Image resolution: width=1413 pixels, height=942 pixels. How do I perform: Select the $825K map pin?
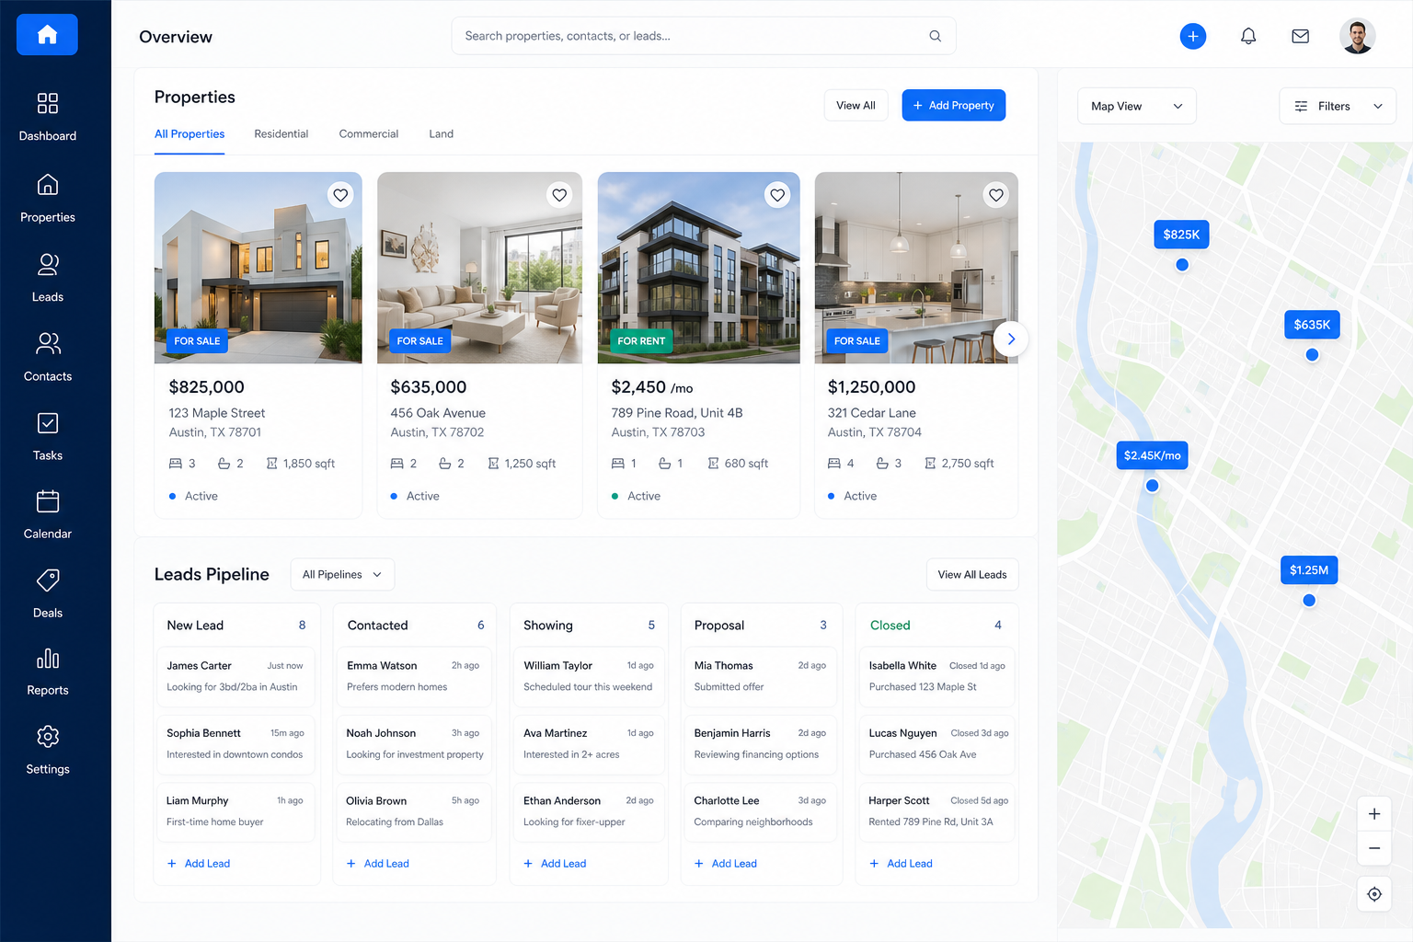pos(1181,235)
